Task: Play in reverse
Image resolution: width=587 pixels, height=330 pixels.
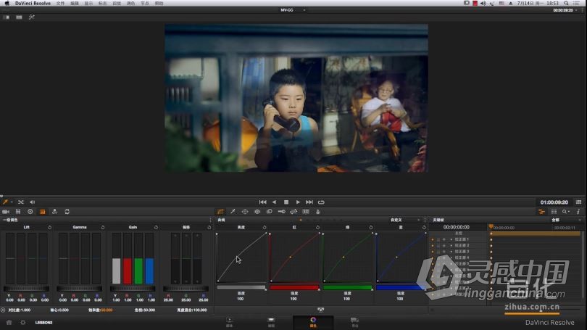Action: pyautogui.click(x=274, y=202)
